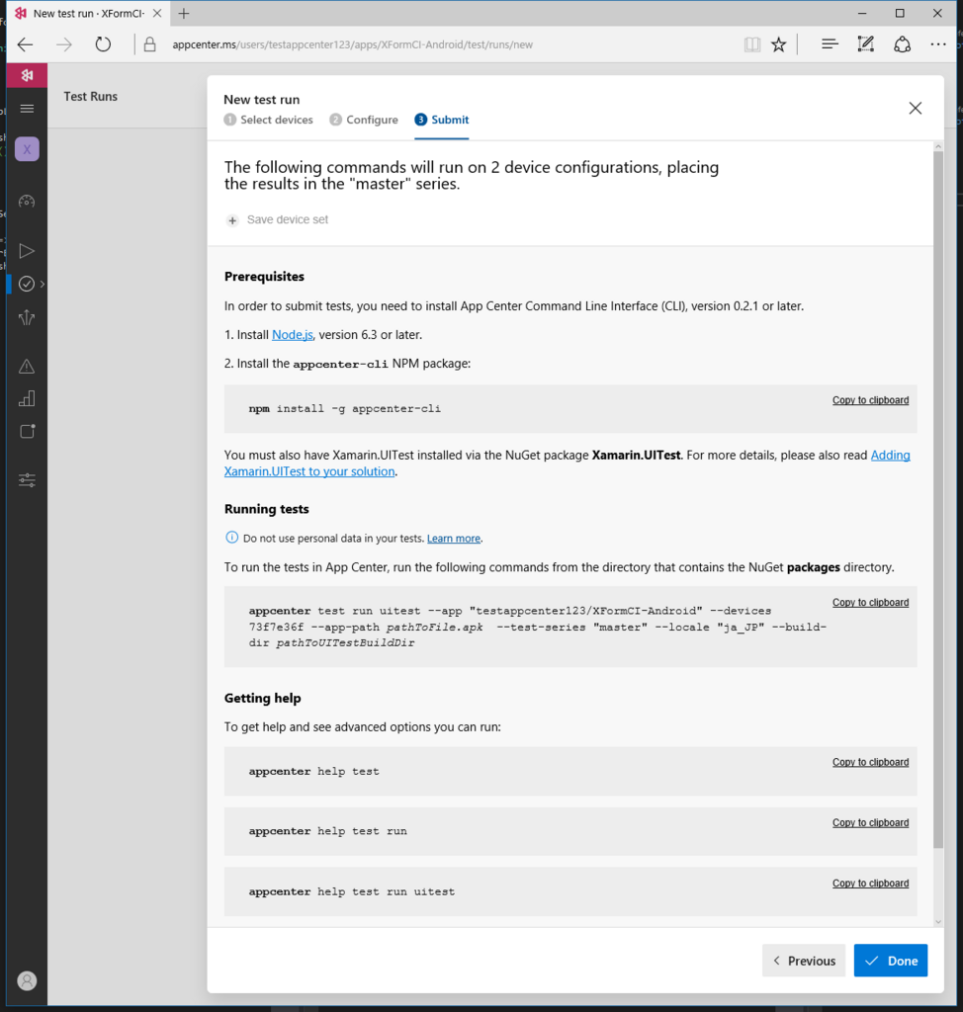This screenshot has width=963, height=1012.
Task: Open the Test checkmark icon in sidebar
Action: click(x=27, y=284)
